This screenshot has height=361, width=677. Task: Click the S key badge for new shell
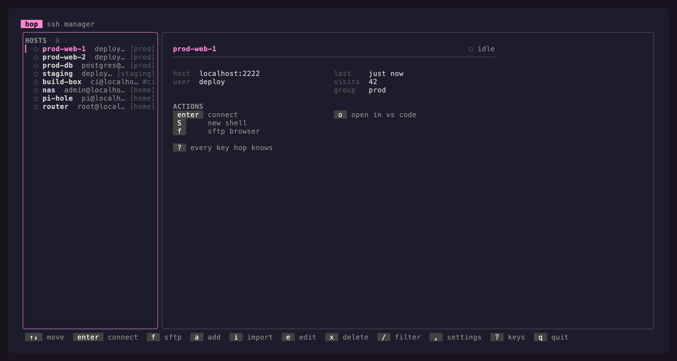click(179, 123)
